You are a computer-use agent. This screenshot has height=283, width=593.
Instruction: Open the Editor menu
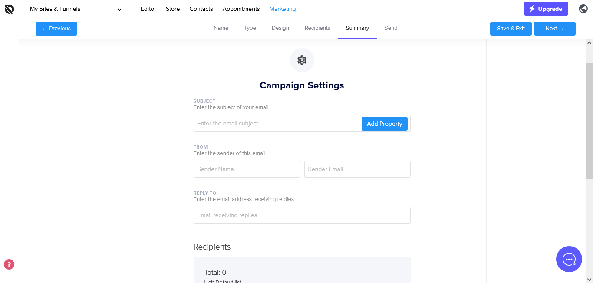tap(148, 9)
